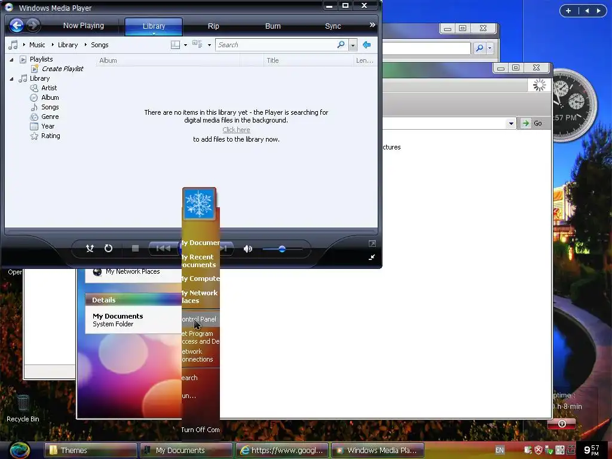Select Songs in the library tree
Viewport: 612px width, 459px height.
coord(50,107)
